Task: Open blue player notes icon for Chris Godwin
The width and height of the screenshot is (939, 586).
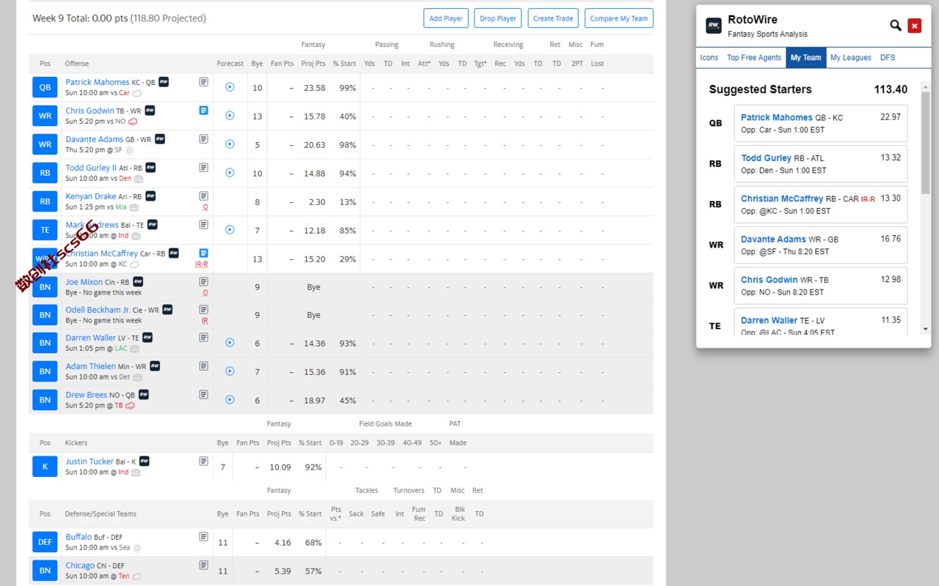Action: (x=204, y=111)
